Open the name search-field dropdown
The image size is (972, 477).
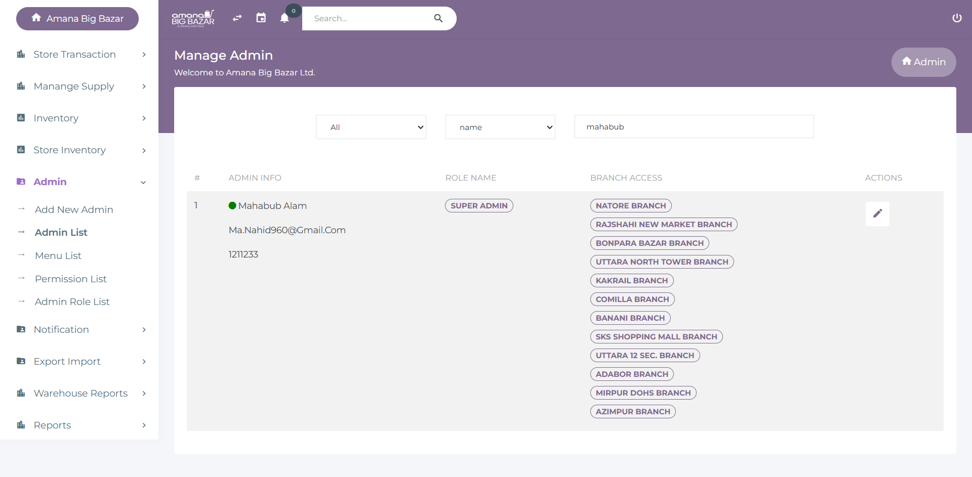(x=500, y=127)
